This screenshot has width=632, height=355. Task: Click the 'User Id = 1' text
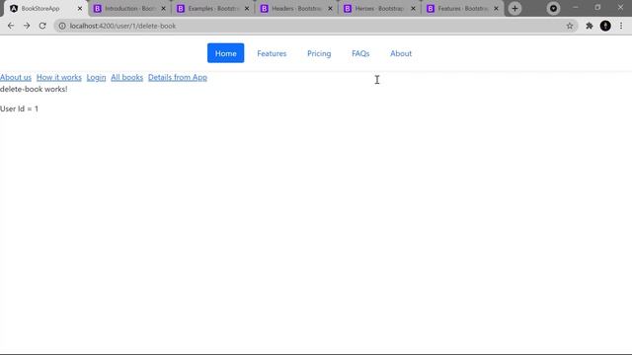[20, 108]
